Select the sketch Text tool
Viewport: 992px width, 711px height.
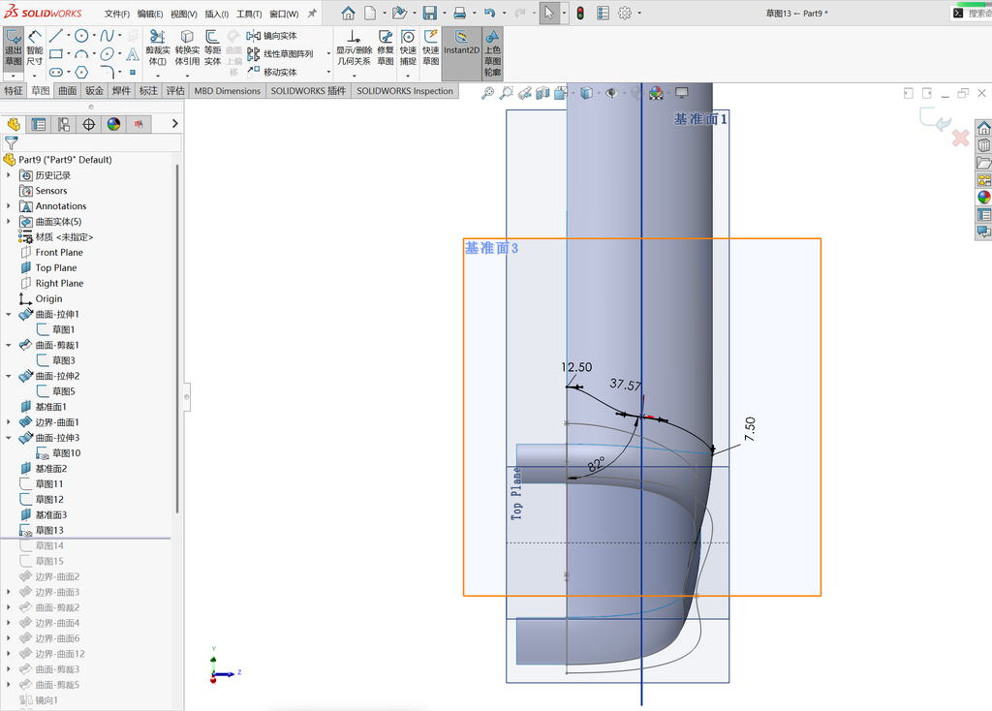132,54
